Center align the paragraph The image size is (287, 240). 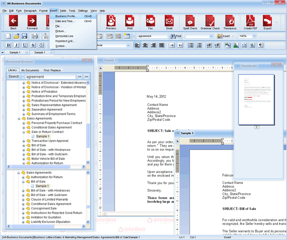coord(145,45)
